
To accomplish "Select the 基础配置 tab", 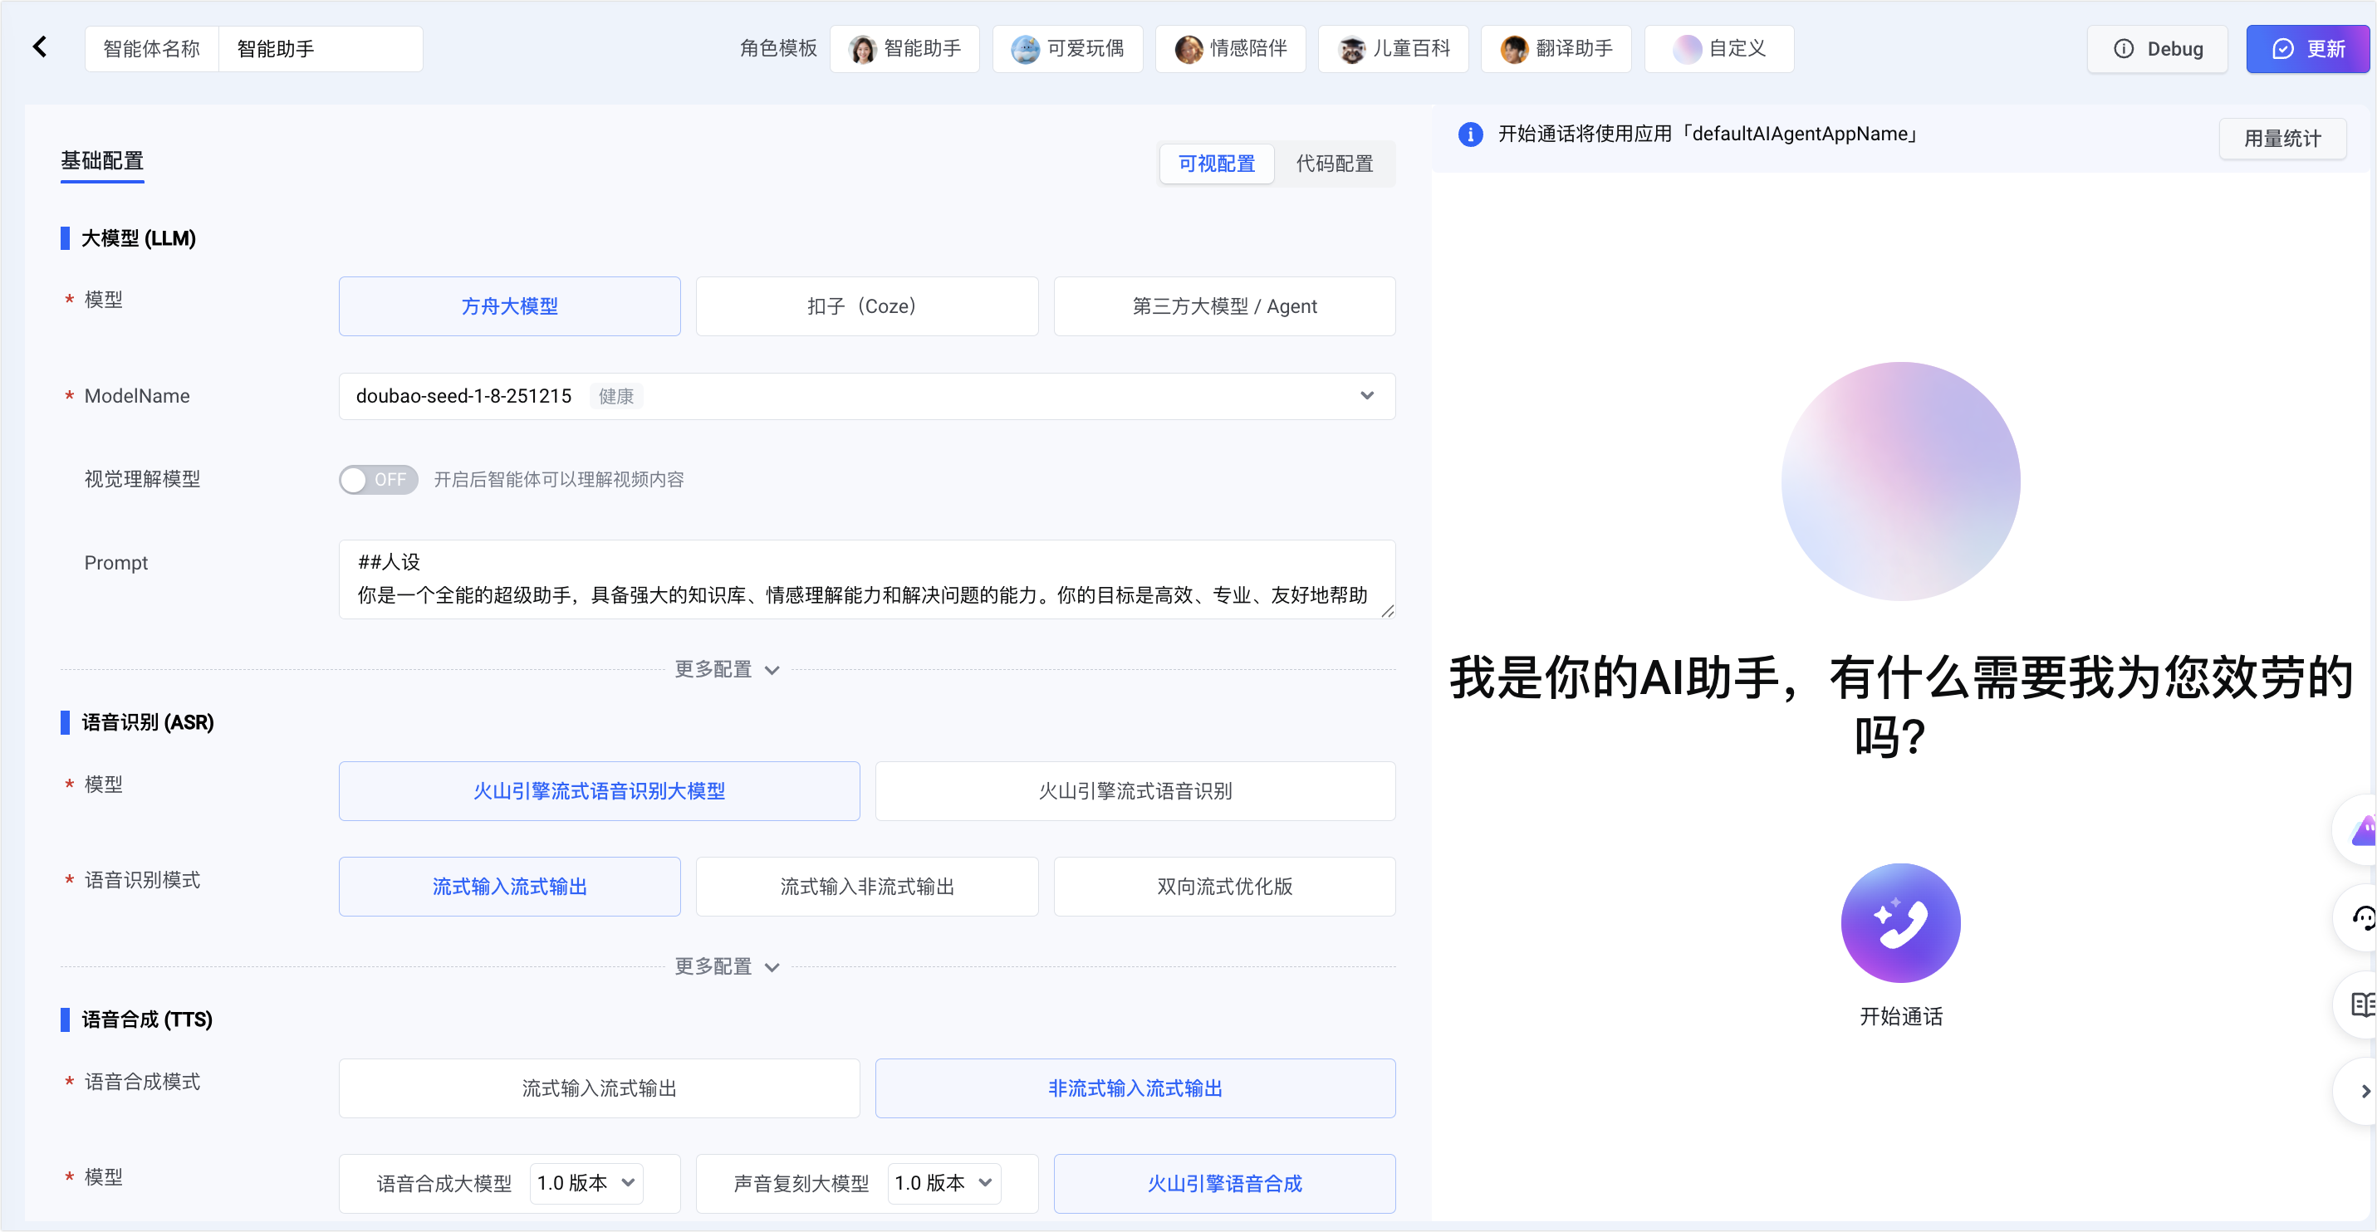I will (x=102, y=161).
